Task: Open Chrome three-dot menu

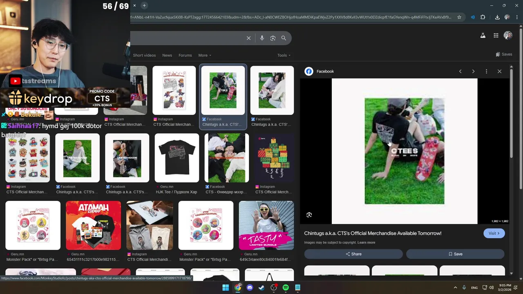Action: 517,17
